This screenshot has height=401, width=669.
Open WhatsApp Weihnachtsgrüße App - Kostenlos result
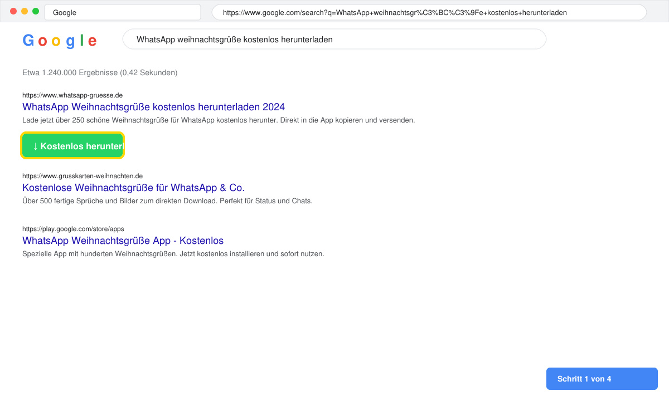click(x=123, y=241)
